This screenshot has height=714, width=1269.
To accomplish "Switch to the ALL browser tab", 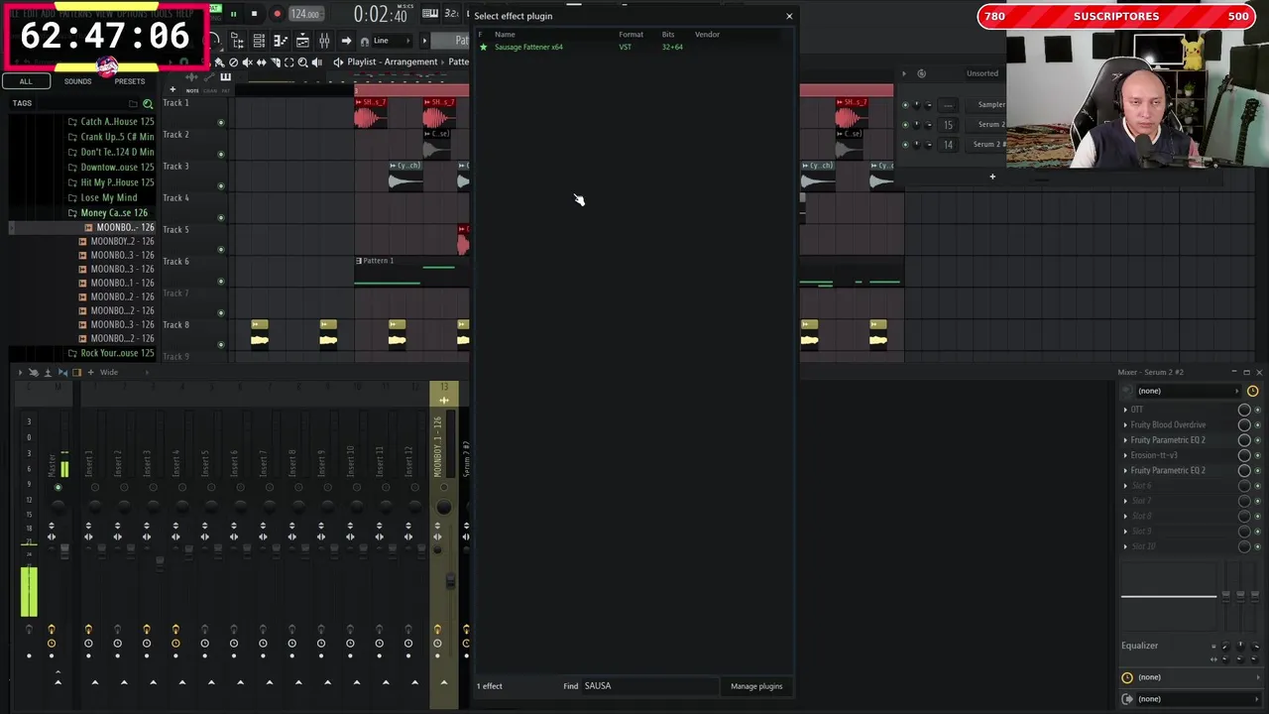I will pyautogui.click(x=26, y=81).
